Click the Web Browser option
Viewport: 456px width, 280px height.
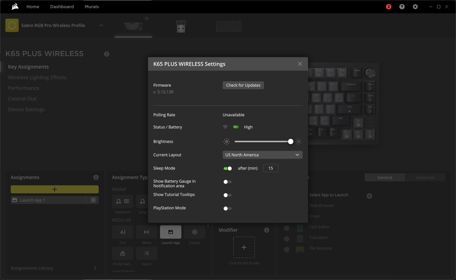322,206
